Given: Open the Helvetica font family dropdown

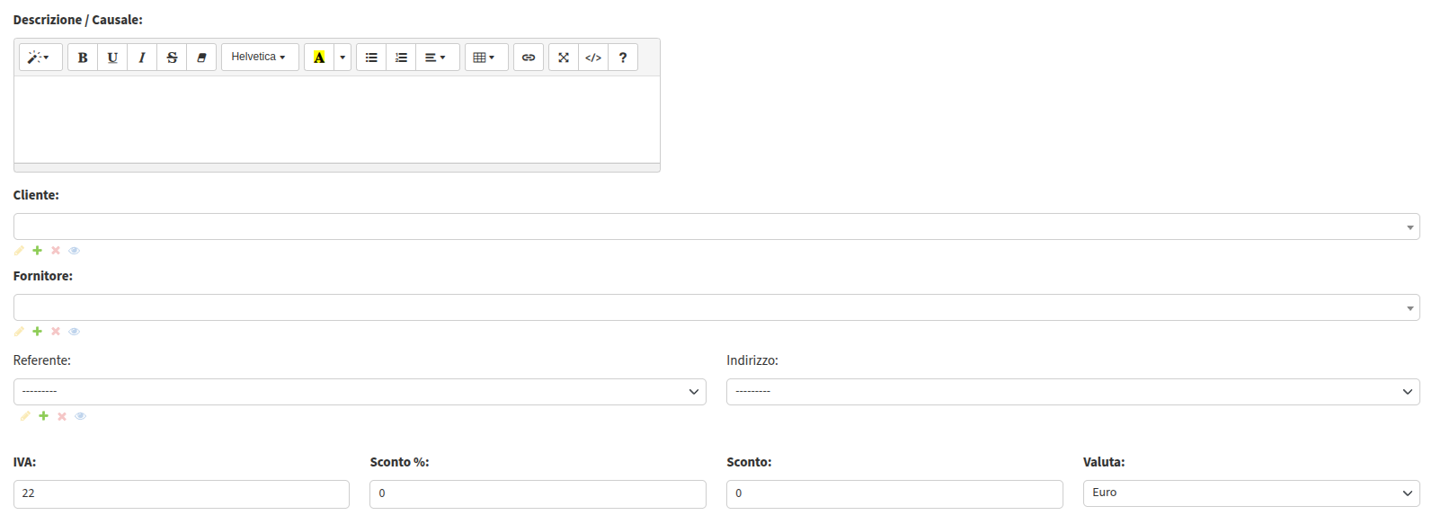Looking at the screenshot, I should pos(260,58).
